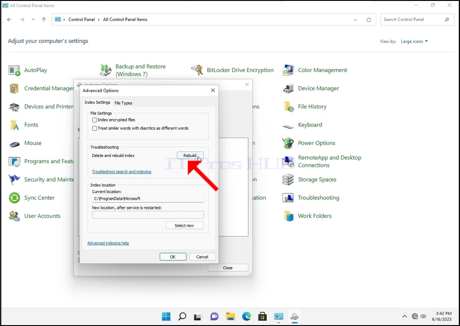Open the Devices and Printers icon
This screenshot has width=460, height=326.
(14, 107)
